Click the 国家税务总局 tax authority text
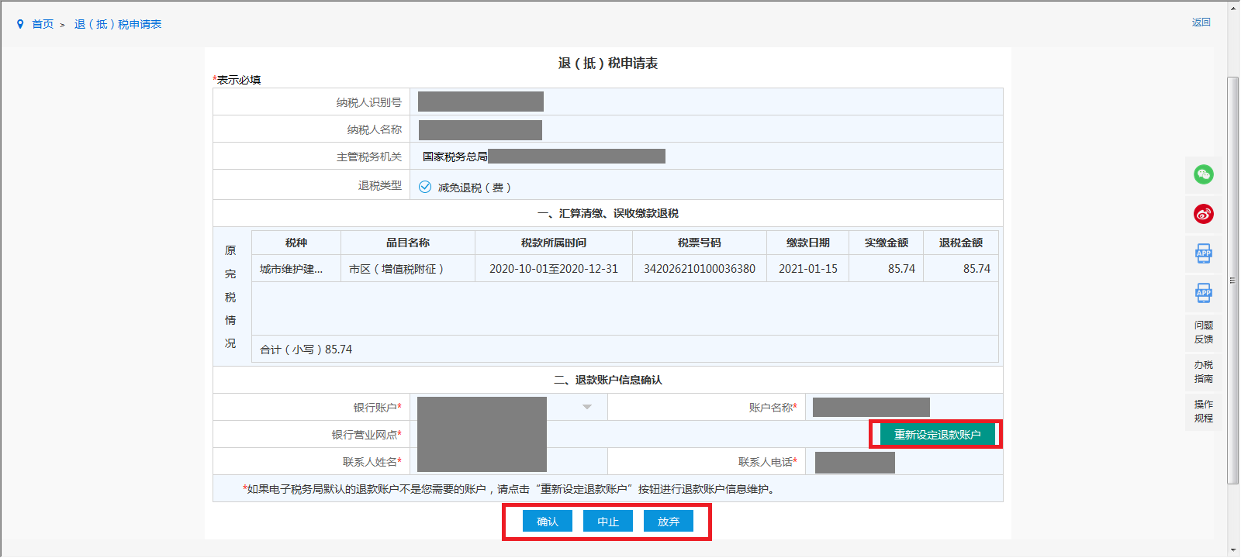The width and height of the screenshot is (1241, 558). coord(455,157)
